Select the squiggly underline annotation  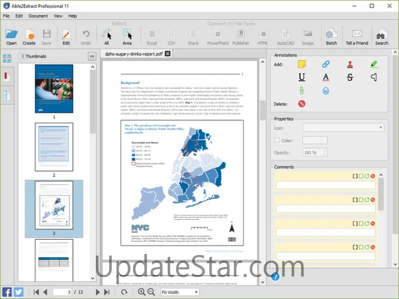tap(326, 77)
